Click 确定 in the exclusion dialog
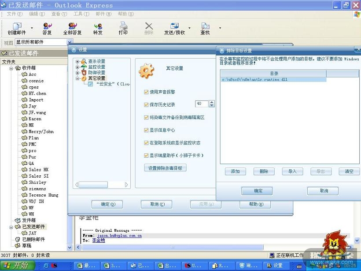This screenshot has height=271, width=361. pos(257,191)
